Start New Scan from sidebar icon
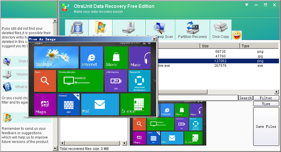The height and width of the screenshot is (152, 281). [x=8, y=118]
